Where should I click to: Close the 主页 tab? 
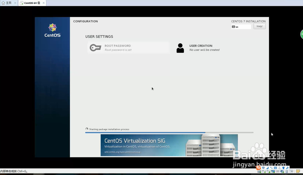(x=15, y=3)
